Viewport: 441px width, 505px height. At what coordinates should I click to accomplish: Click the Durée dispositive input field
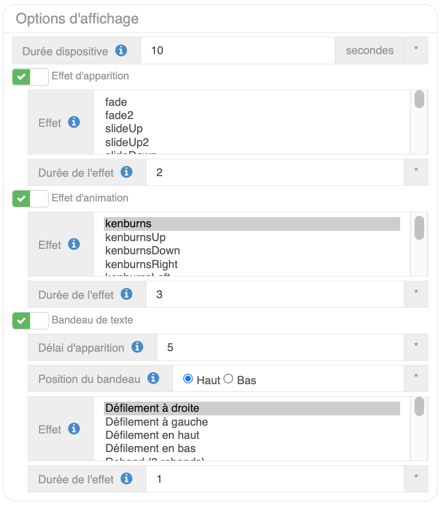[x=237, y=50]
